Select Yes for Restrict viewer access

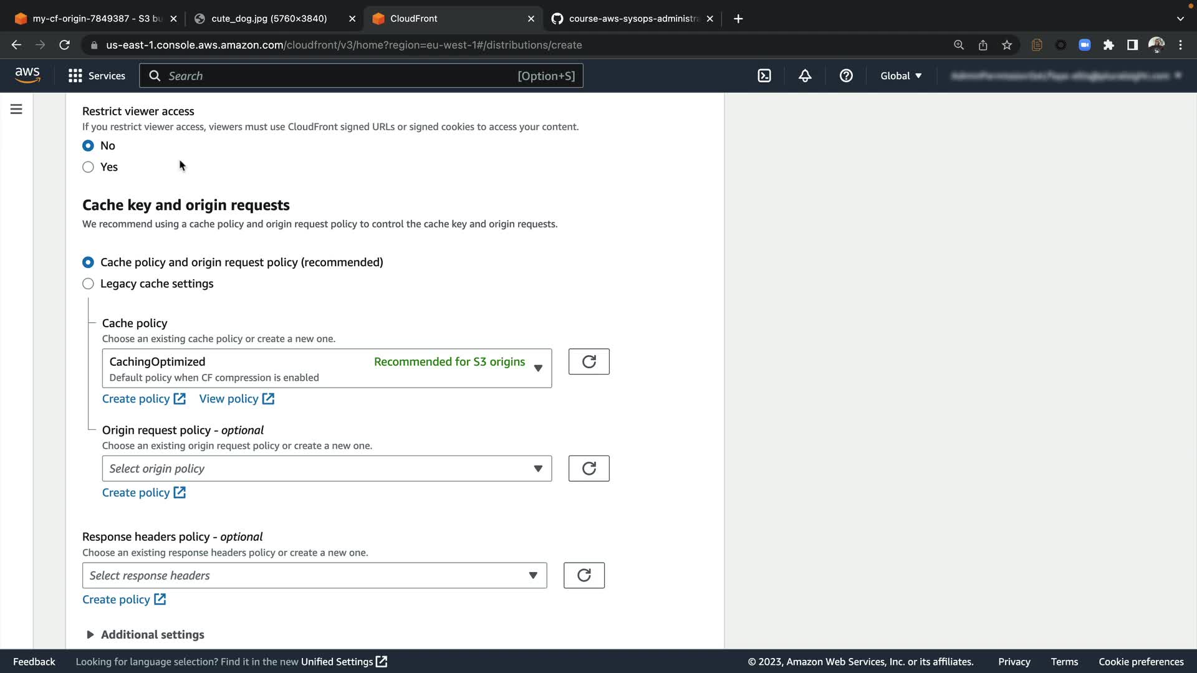point(88,167)
